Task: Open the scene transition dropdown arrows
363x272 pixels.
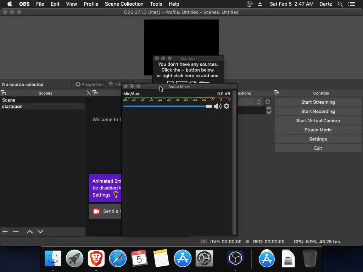Action: coord(258,102)
